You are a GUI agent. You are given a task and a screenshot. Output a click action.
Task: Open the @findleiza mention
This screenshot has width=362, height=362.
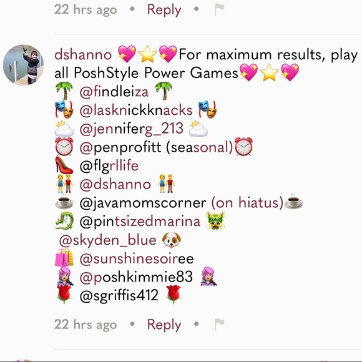[x=114, y=92]
